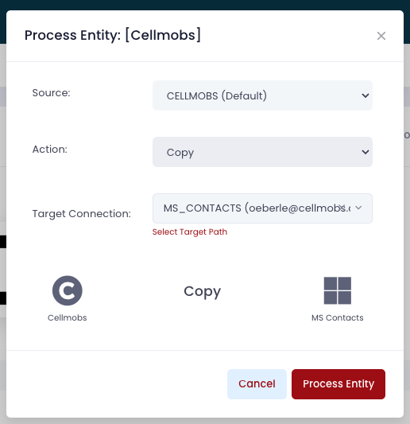The image size is (410, 424).
Task: Click the red Process Entity button
Action: tap(338, 384)
